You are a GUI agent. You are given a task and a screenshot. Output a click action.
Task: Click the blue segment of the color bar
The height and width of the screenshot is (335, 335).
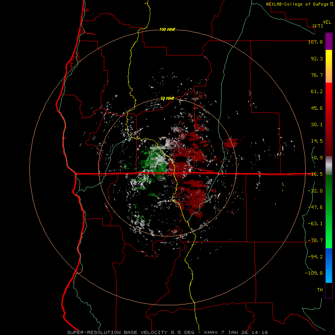click(329, 265)
